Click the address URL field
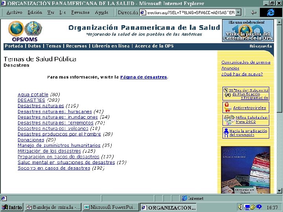This screenshot has height=212, width=283. pyautogui.click(x=191, y=13)
